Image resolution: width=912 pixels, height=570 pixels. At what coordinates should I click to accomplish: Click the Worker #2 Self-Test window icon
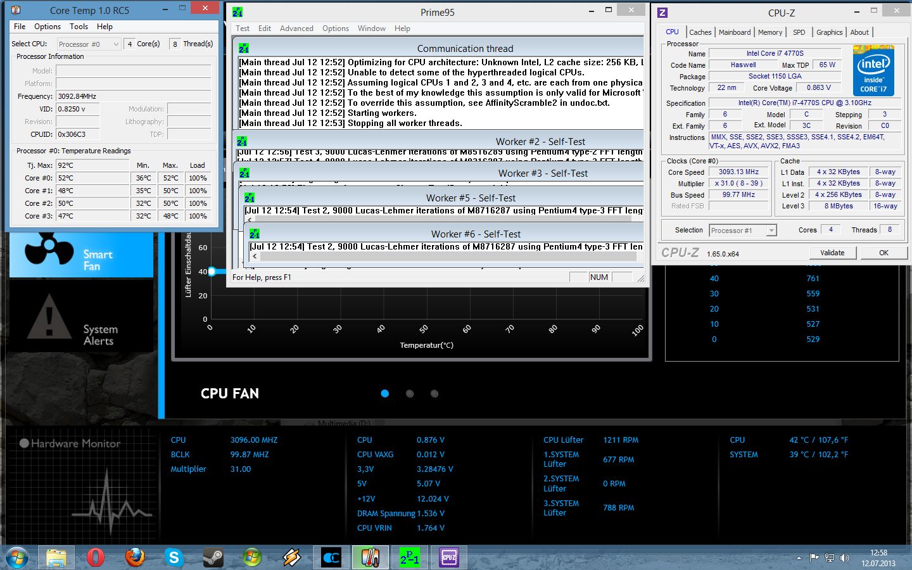pyautogui.click(x=241, y=141)
